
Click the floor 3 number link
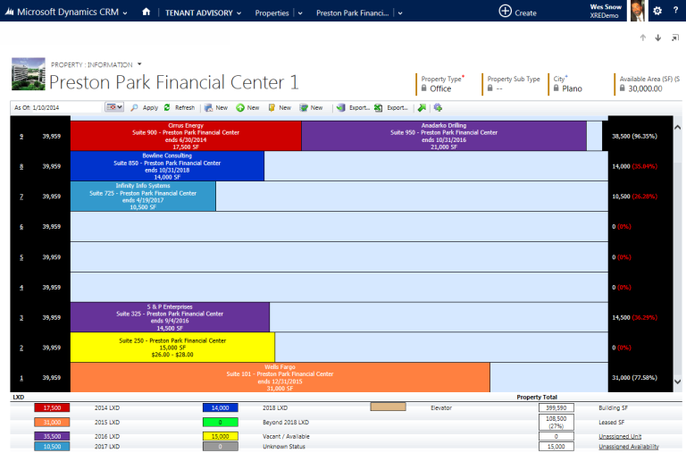(21, 318)
